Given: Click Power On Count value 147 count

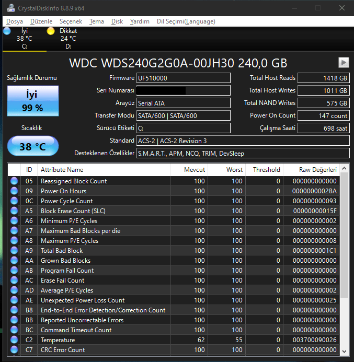Looking at the screenshot, I should (324, 115).
